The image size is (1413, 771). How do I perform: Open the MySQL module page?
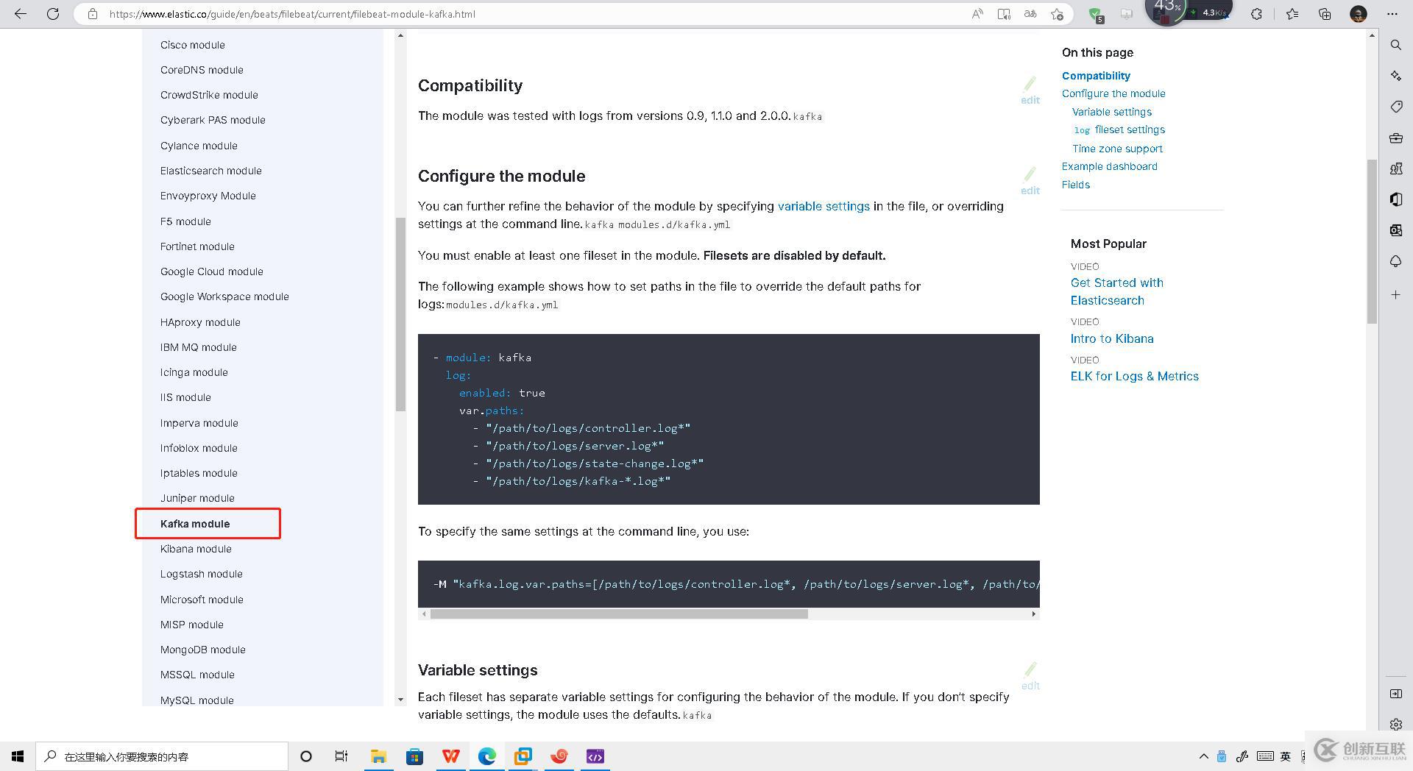point(197,700)
